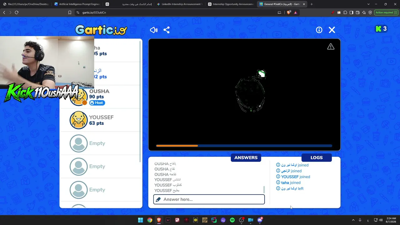
Task: Click YOUSSEF's player avatar
Action: (78, 120)
